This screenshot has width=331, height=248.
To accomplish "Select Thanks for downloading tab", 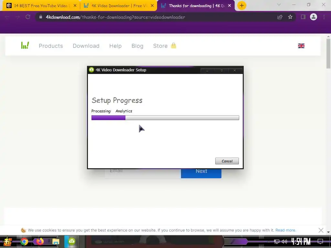I will coord(196,6).
